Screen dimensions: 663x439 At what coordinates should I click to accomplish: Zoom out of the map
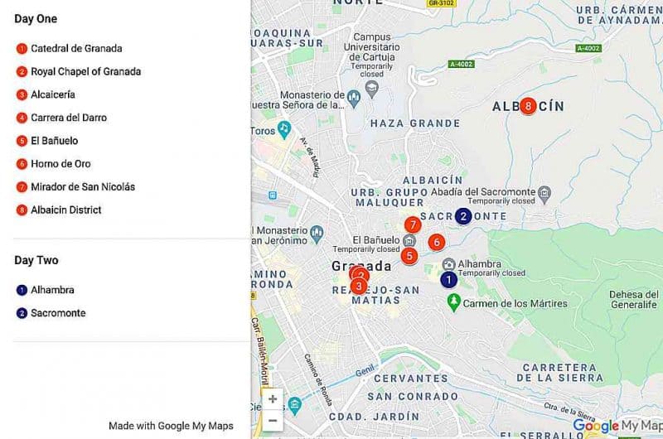(x=272, y=420)
